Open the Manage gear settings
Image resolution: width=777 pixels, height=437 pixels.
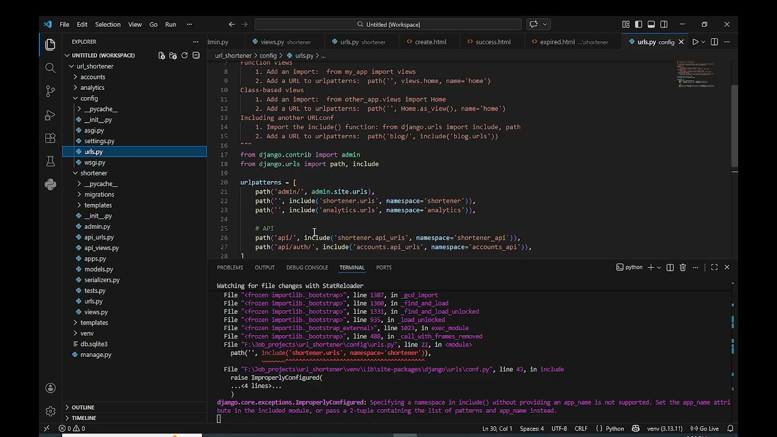50,411
